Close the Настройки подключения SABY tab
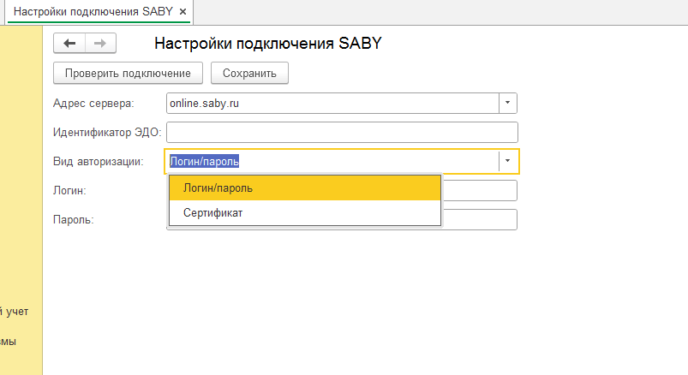The width and height of the screenshot is (688, 375). coord(183,12)
